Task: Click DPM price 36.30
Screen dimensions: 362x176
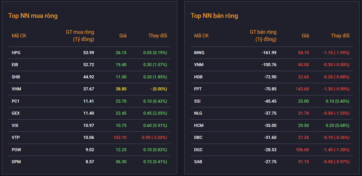Action: [x=121, y=162]
